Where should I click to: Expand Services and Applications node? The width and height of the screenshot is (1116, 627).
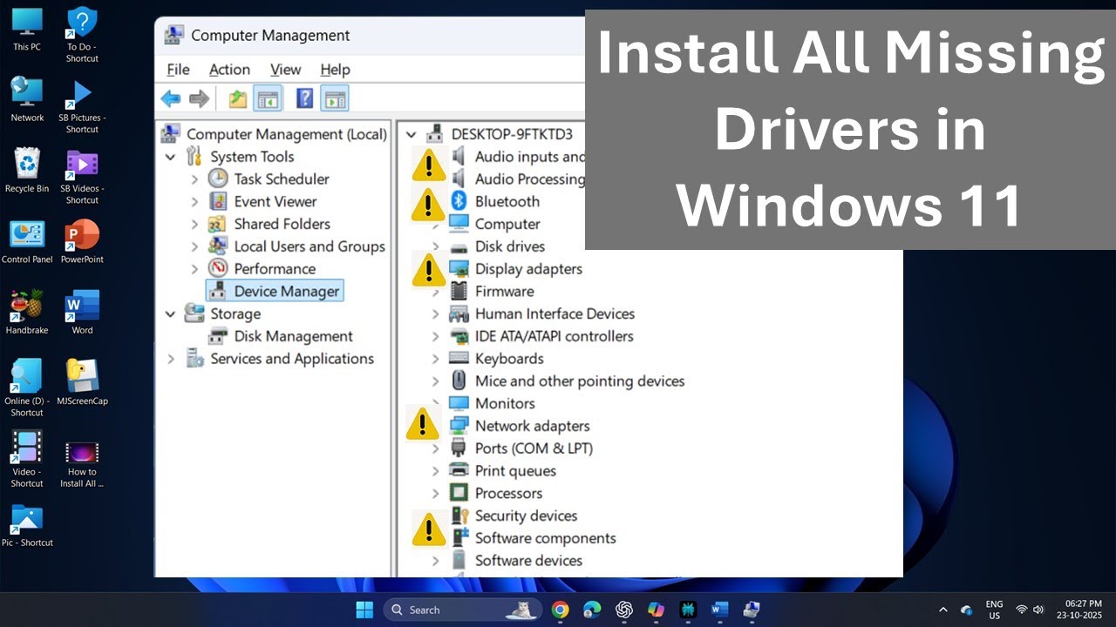click(171, 359)
